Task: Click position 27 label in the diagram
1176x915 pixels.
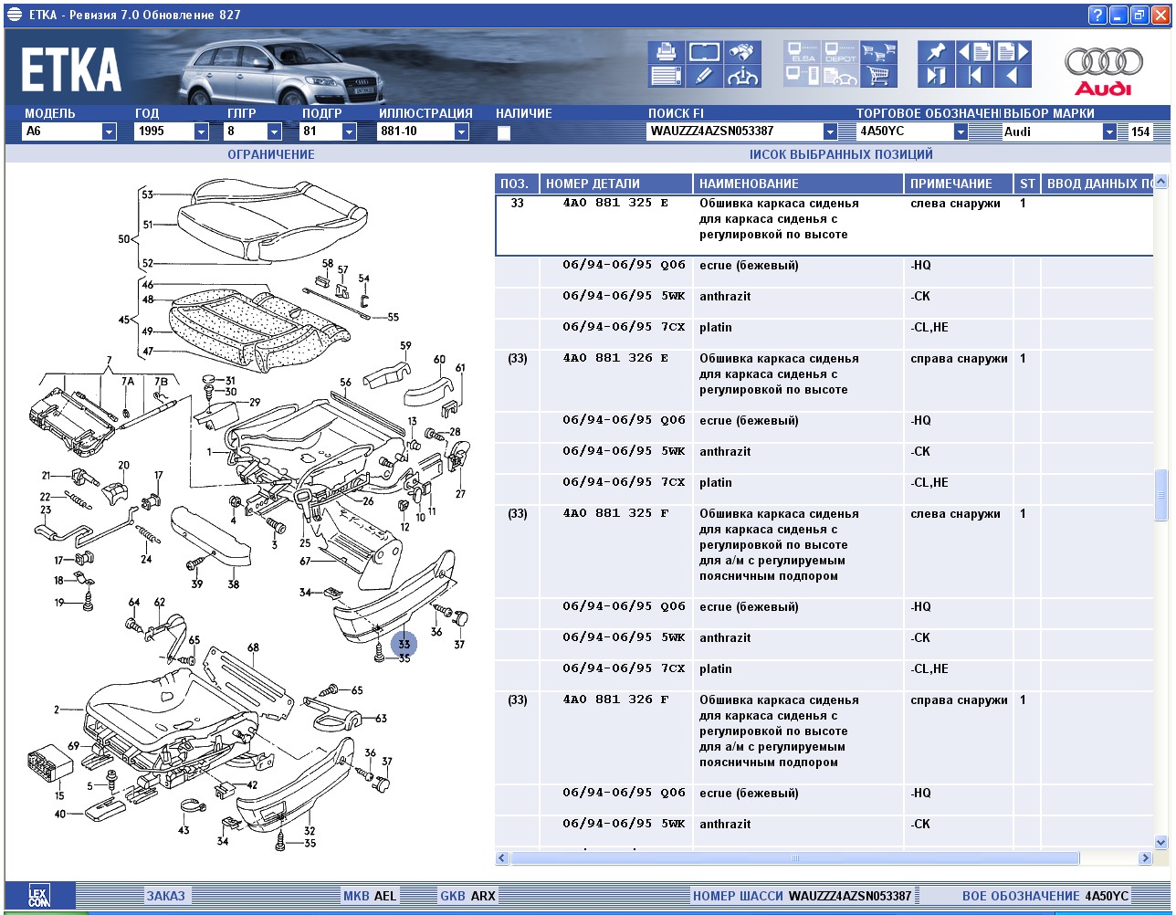Action: [460, 494]
